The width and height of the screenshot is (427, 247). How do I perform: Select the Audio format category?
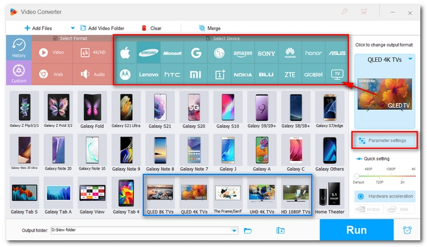pos(93,74)
